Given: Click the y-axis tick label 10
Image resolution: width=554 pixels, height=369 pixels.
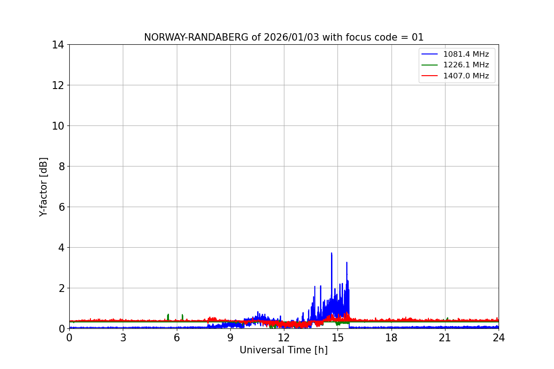Looking at the screenshot, I should coord(58,126).
